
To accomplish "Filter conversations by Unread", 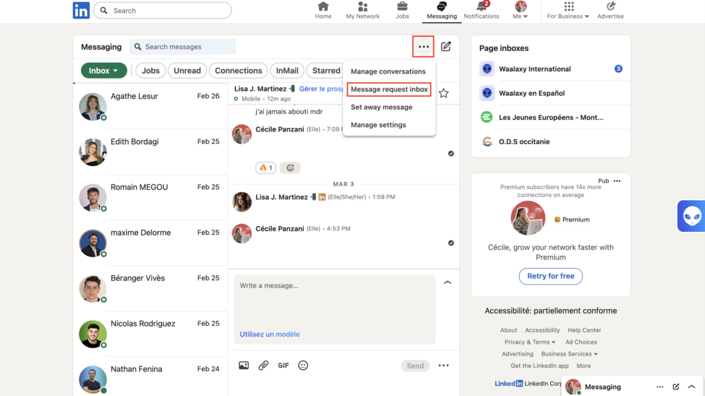I will [x=187, y=70].
